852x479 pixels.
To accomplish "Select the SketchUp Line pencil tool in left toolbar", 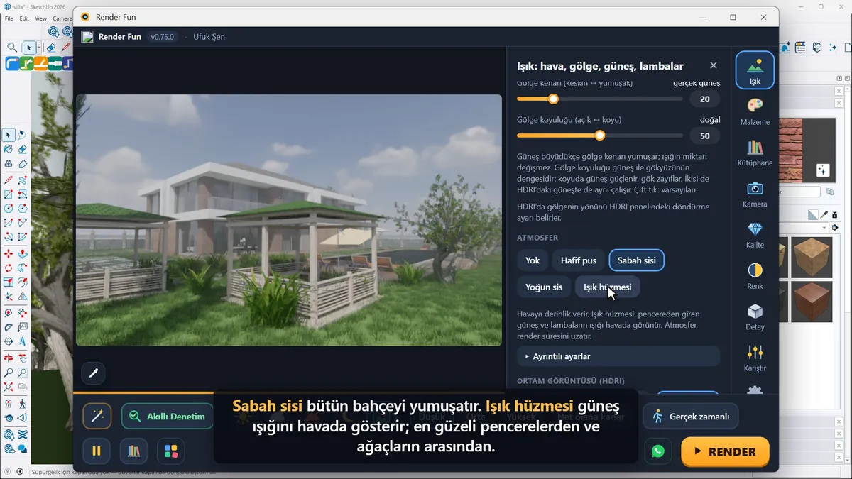I will tap(9, 179).
